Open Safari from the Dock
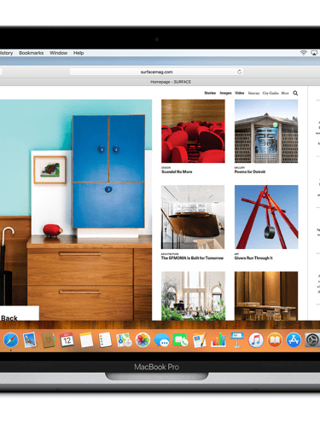 pyautogui.click(x=11, y=340)
